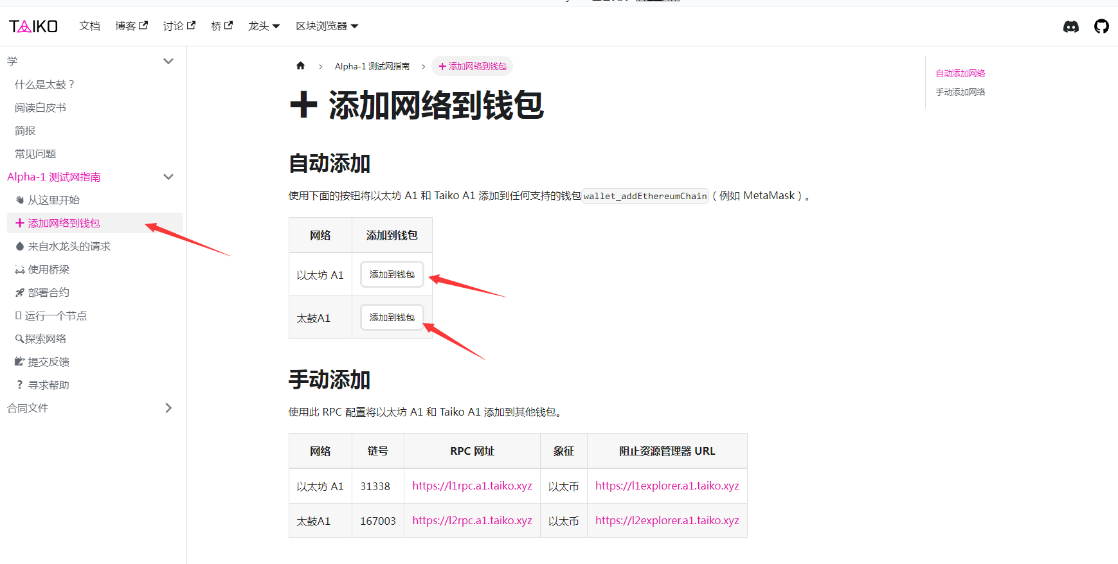Open the 龙头 dropdown menu
1118x564 pixels.
click(x=264, y=26)
